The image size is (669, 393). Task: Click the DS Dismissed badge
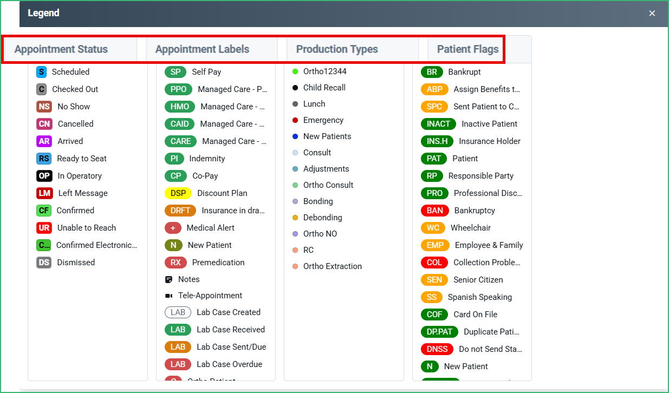[x=44, y=263]
